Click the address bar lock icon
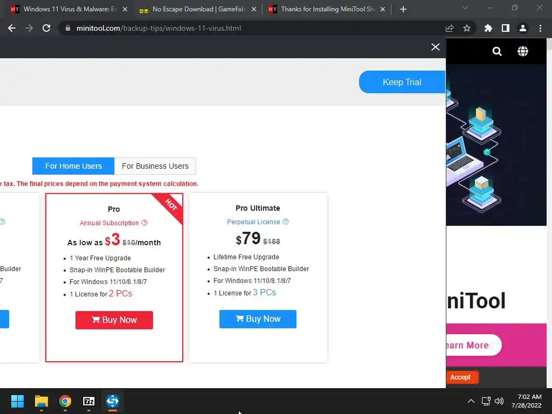The image size is (552, 414). click(x=68, y=28)
